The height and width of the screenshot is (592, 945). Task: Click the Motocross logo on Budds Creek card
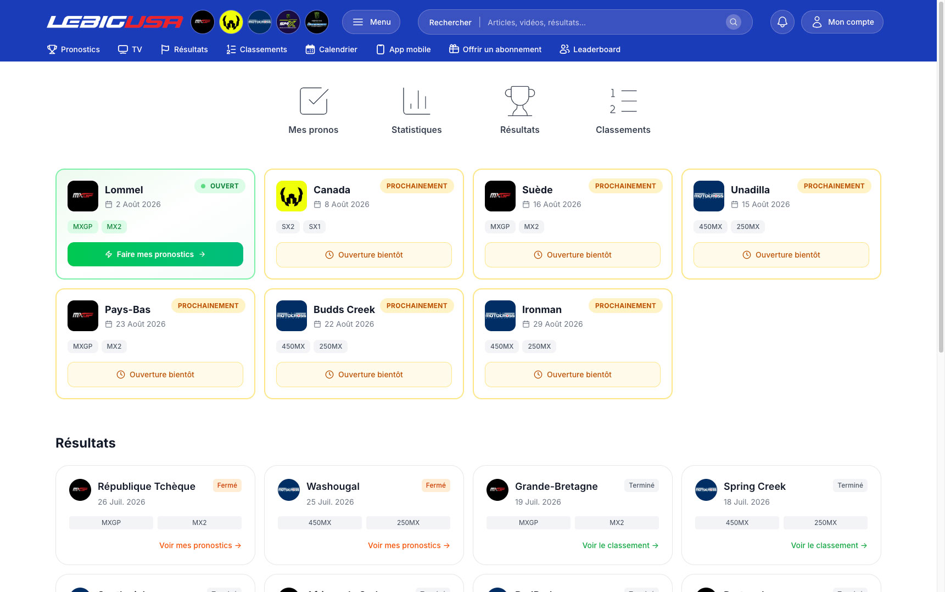(x=292, y=316)
